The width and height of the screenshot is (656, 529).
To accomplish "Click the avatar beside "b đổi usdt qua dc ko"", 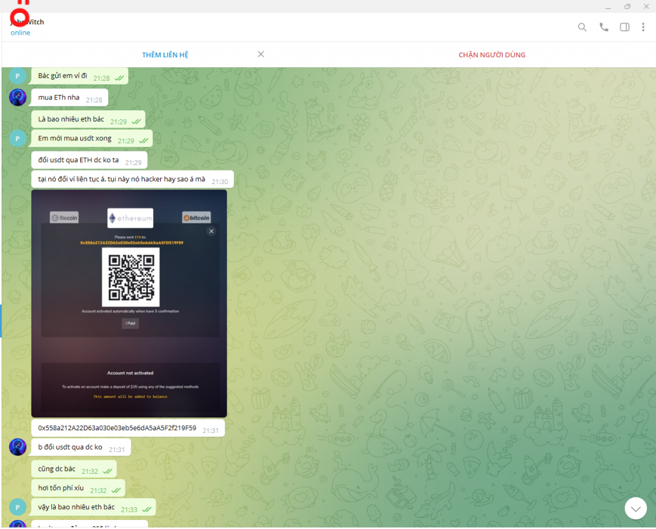I will tap(18, 447).
